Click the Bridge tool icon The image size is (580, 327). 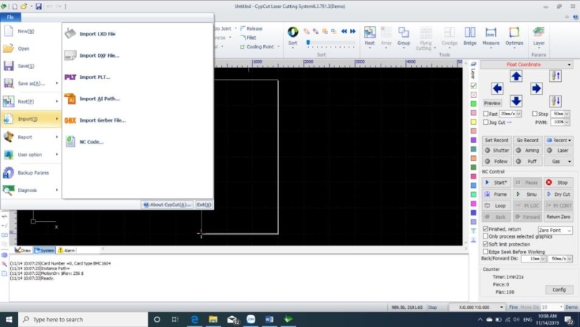click(x=470, y=36)
